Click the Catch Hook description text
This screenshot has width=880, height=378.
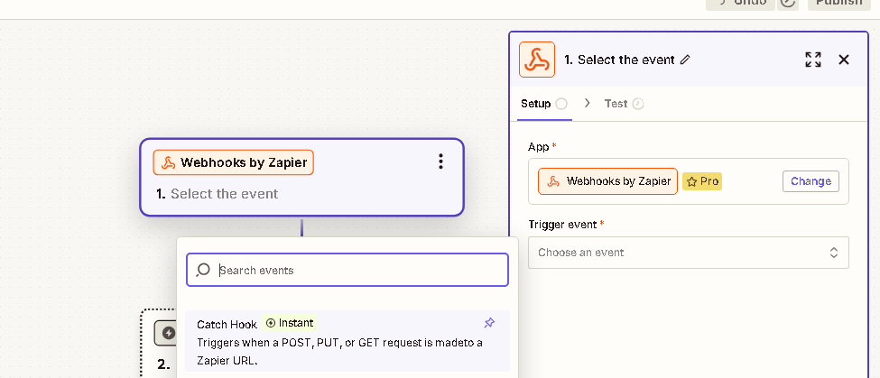(339, 351)
